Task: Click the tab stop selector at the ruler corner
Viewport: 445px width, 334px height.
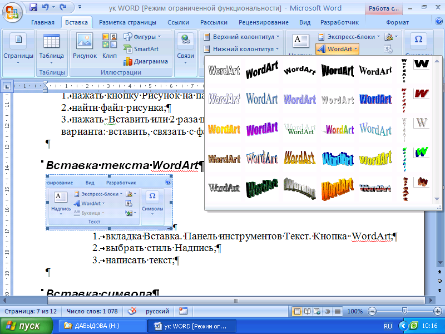Action: (7, 86)
